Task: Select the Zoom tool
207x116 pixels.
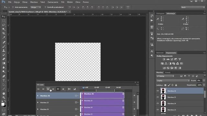Action: [x=4, y=98]
